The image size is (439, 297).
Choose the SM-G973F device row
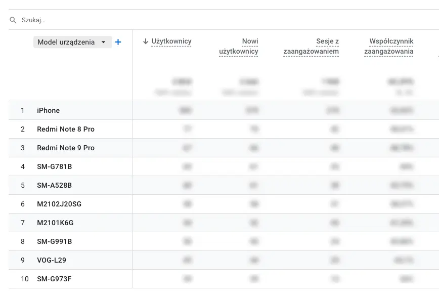pos(55,279)
